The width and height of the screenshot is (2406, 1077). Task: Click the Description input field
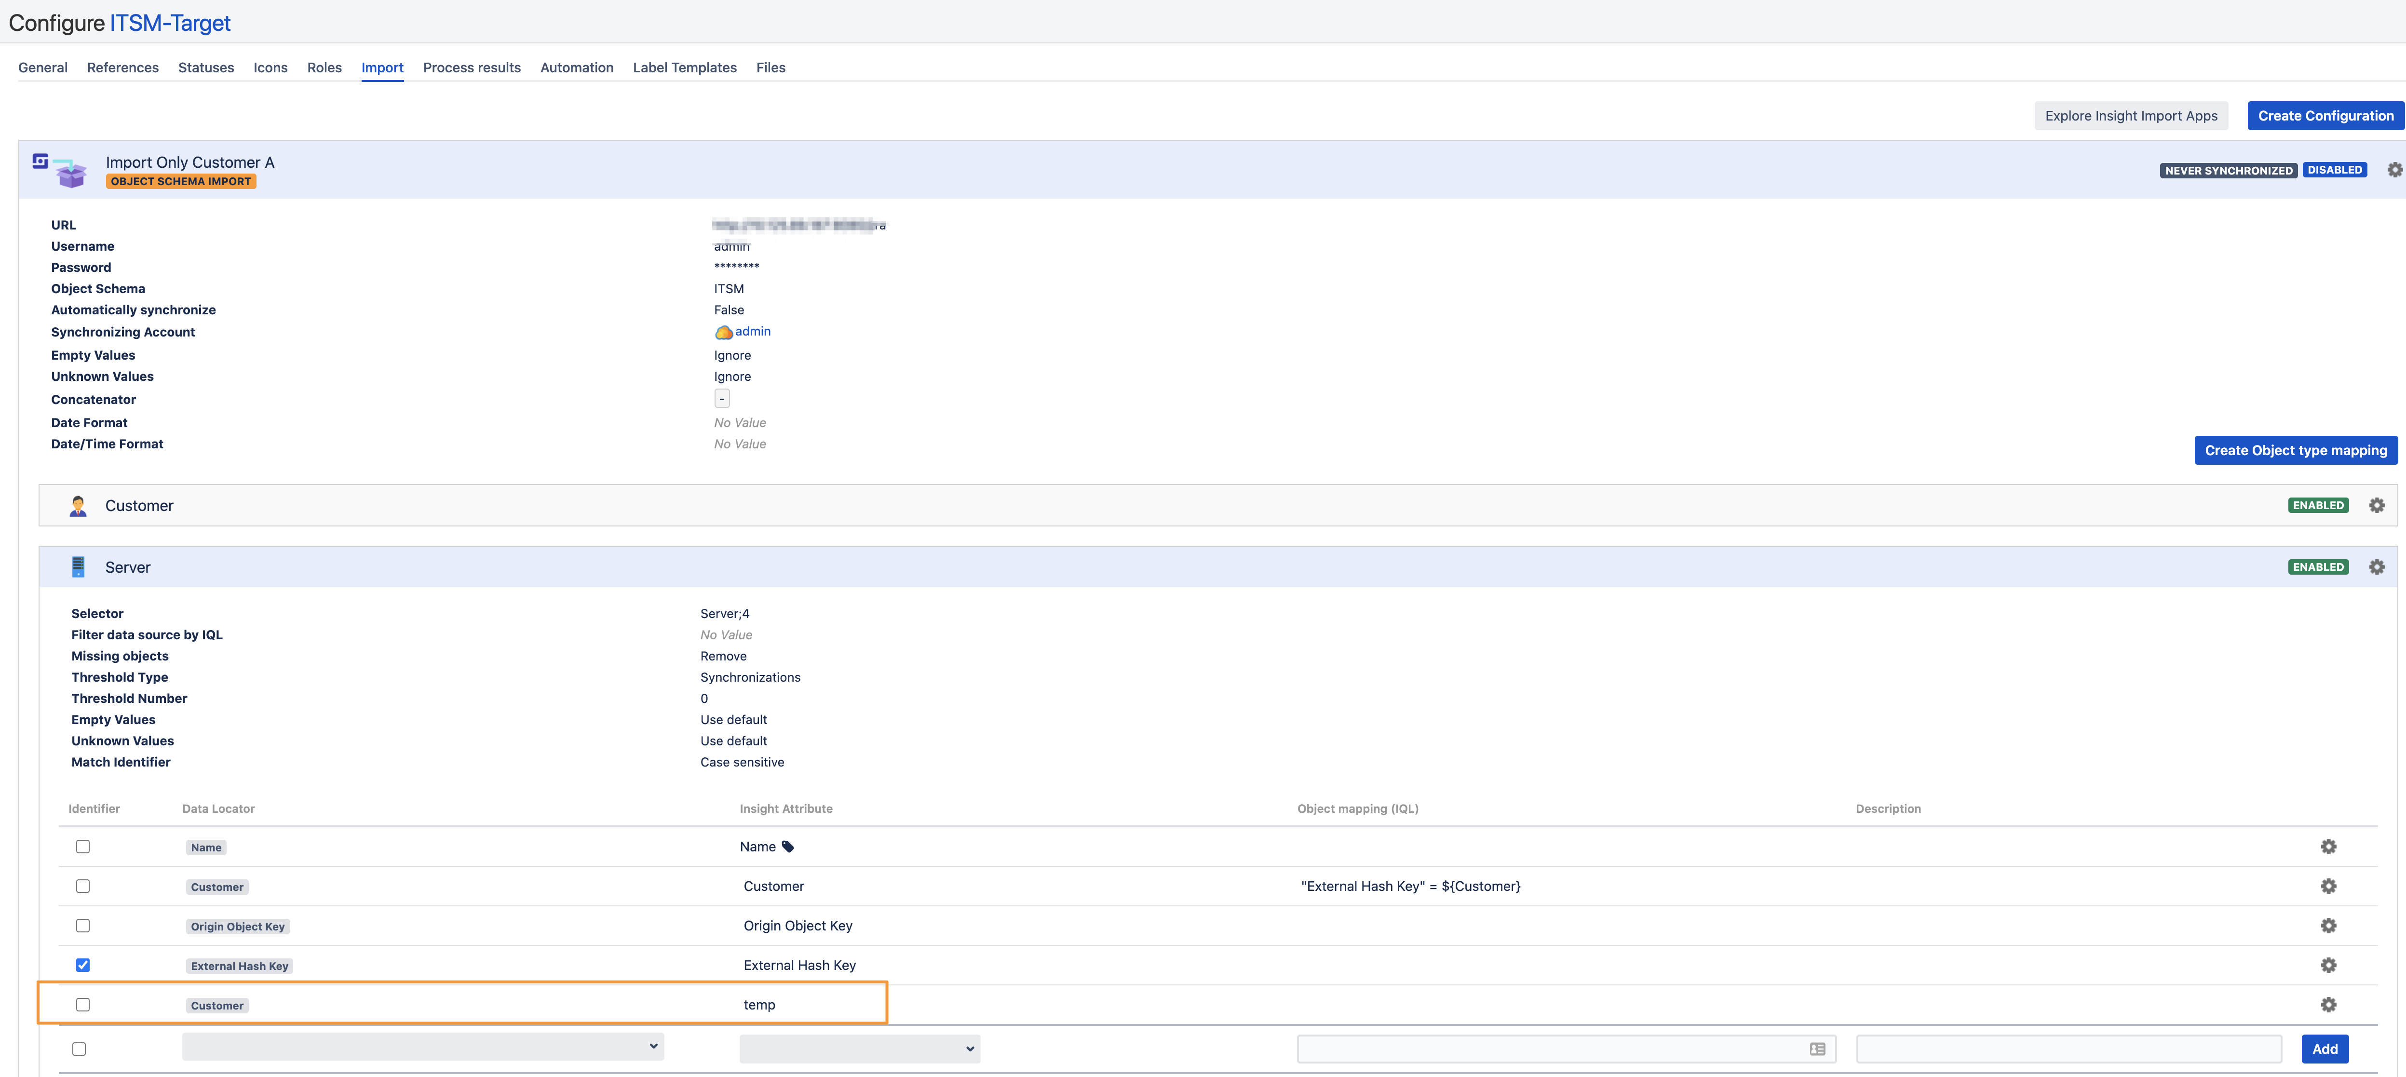coord(2068,1049)
